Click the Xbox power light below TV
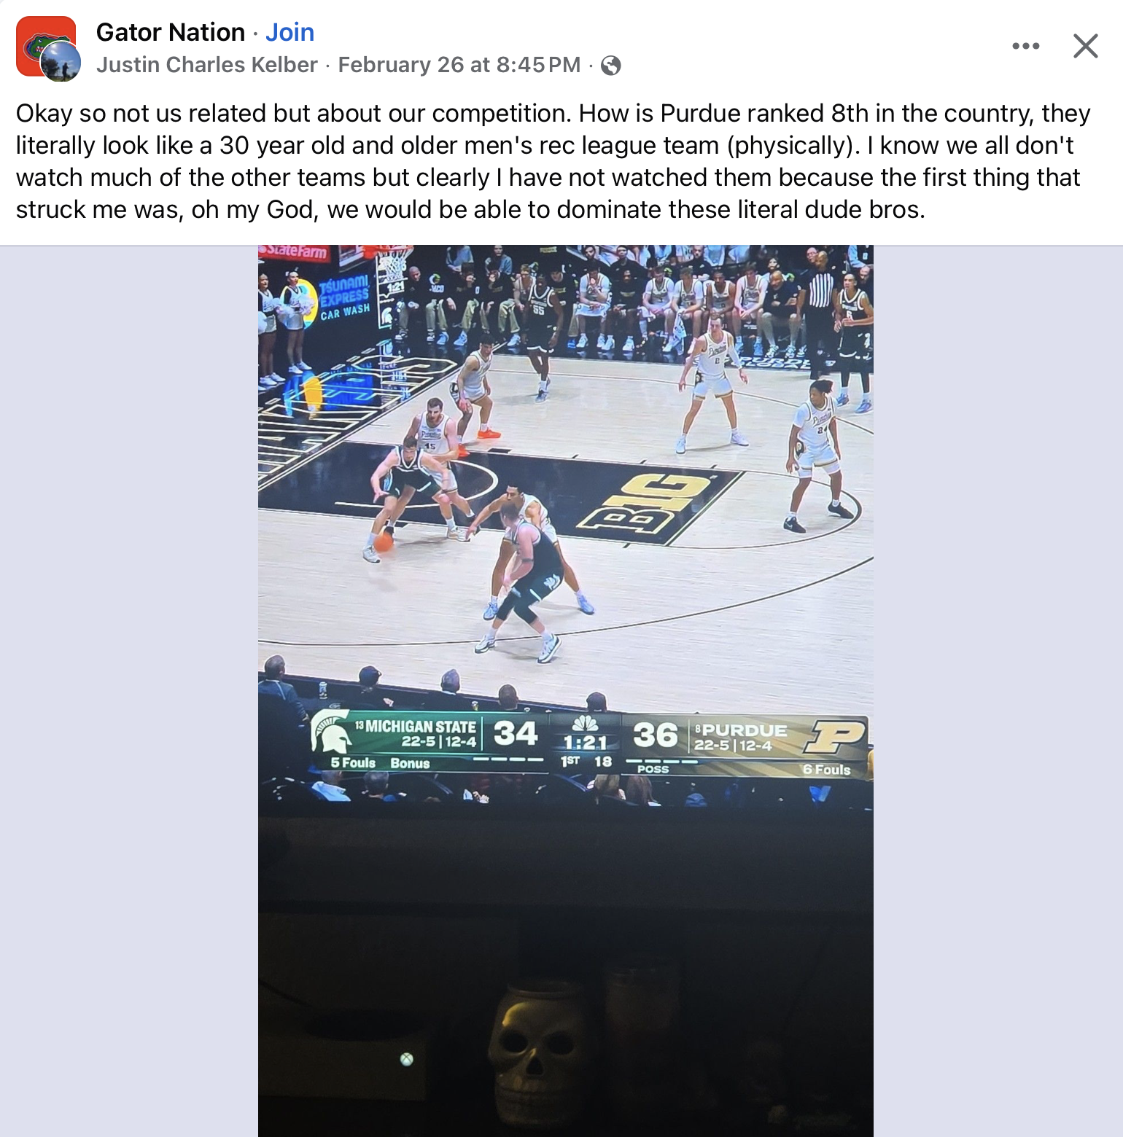The width and height of the screenshot is (1123, 1137). point(407,1059)
